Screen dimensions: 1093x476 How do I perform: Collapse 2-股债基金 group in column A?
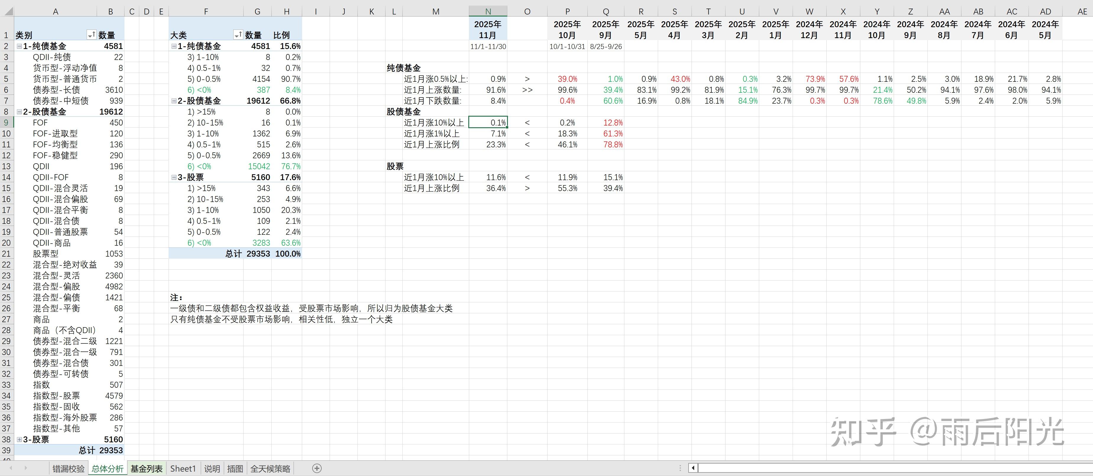coord(19,112)
